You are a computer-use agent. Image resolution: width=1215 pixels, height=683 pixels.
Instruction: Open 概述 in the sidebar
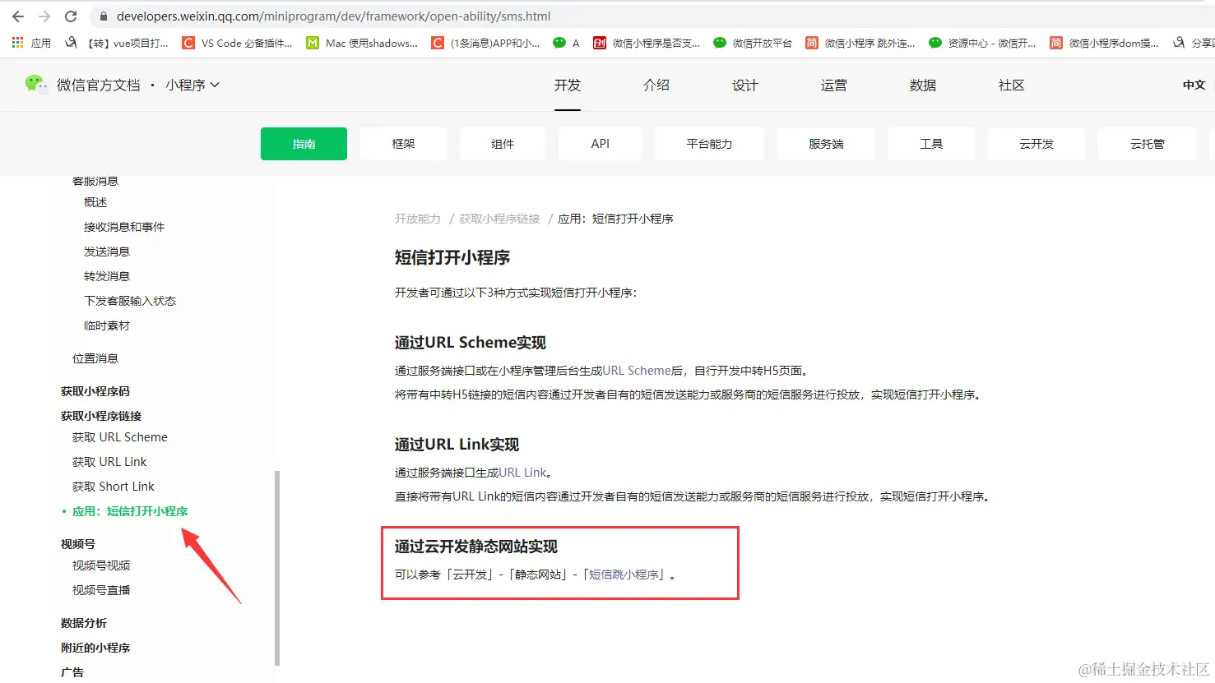tap(95, 202)
